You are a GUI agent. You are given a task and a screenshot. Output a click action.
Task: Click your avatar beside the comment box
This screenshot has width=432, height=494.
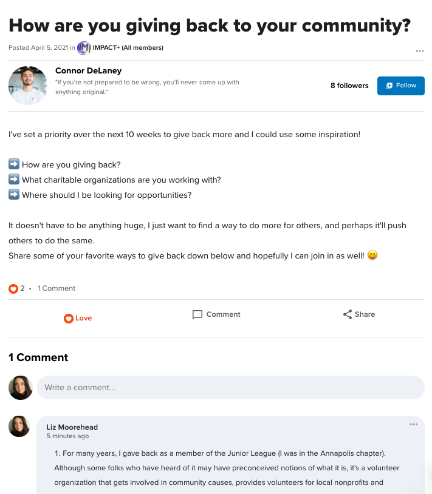(20, 387)
